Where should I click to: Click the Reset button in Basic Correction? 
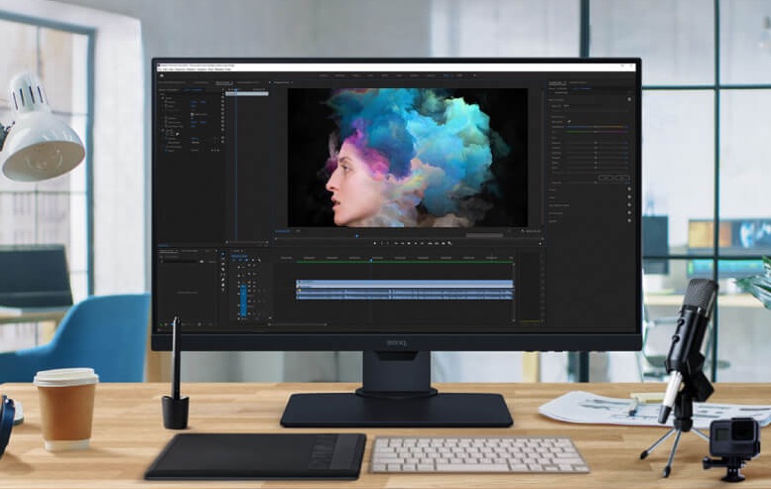coord(605,178)
